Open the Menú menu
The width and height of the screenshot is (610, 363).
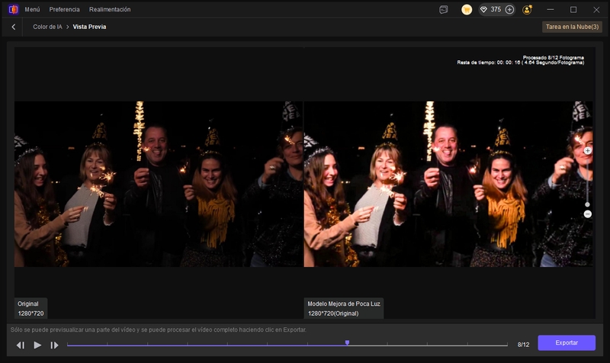[x=32, y=10]
